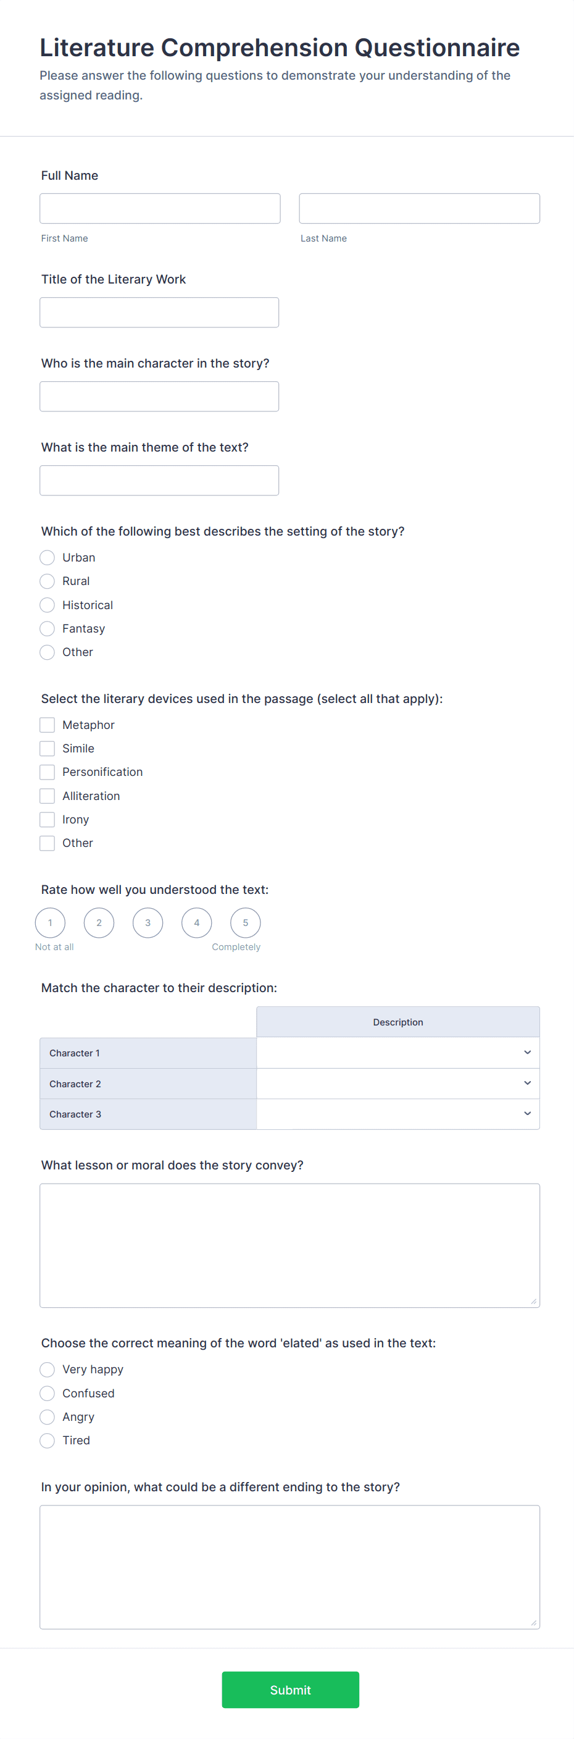Choose 'Confused' for the elated meaning
574x1739 pixels.
47,1393
